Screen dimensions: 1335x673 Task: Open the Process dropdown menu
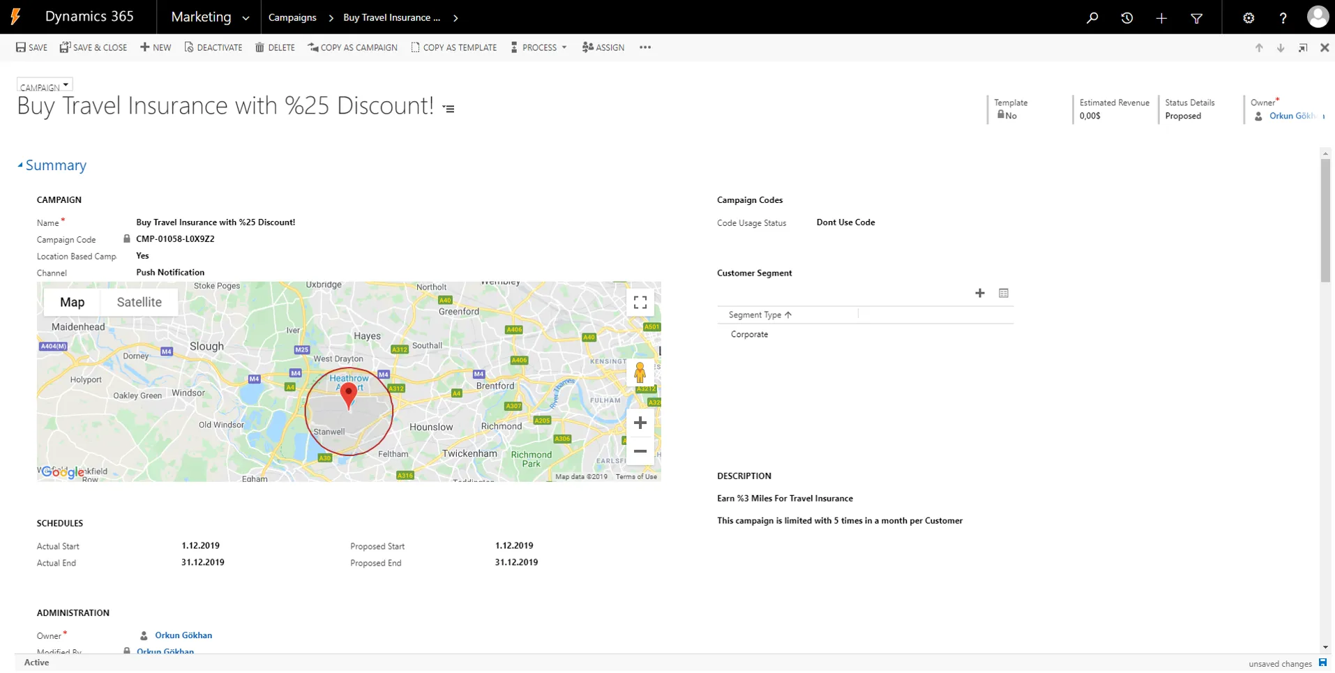pos(539,47)
